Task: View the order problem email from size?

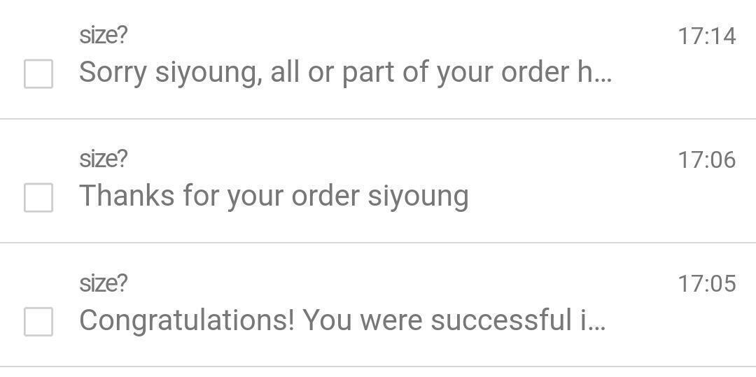Action: pyautogui.click(x=345, y=72)
